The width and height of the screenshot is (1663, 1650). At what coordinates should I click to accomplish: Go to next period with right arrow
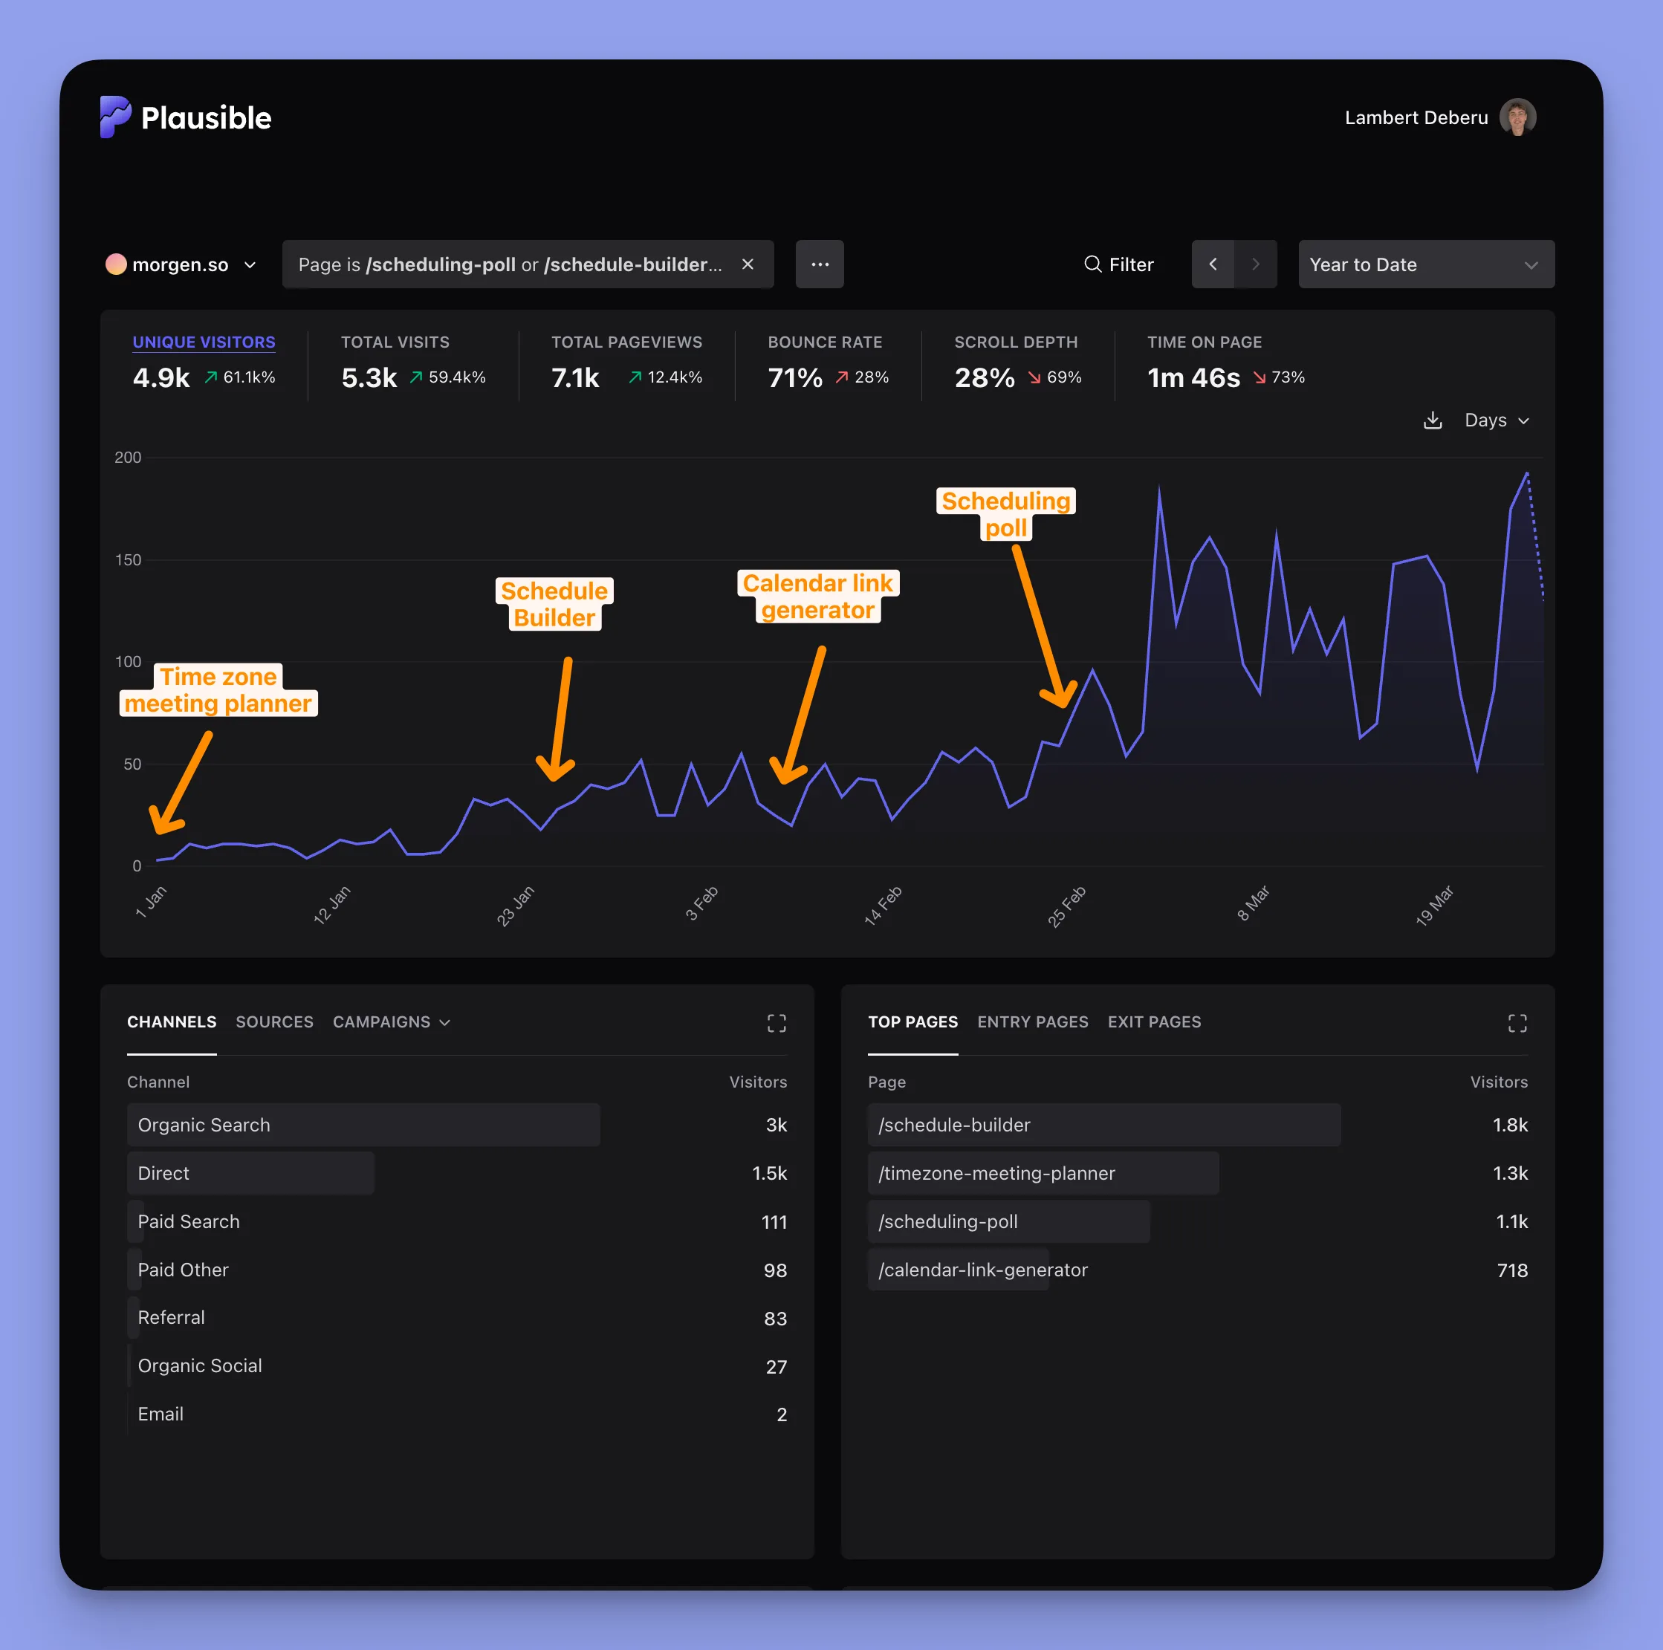(1254, 264)
